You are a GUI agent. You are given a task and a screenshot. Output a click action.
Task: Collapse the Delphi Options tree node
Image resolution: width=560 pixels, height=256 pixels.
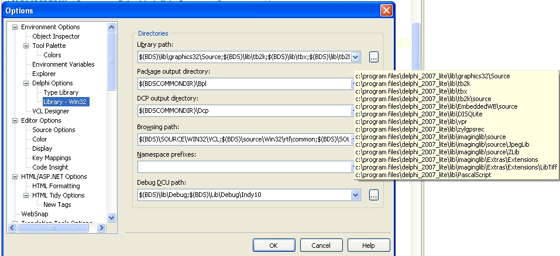(x=26, y=83)
